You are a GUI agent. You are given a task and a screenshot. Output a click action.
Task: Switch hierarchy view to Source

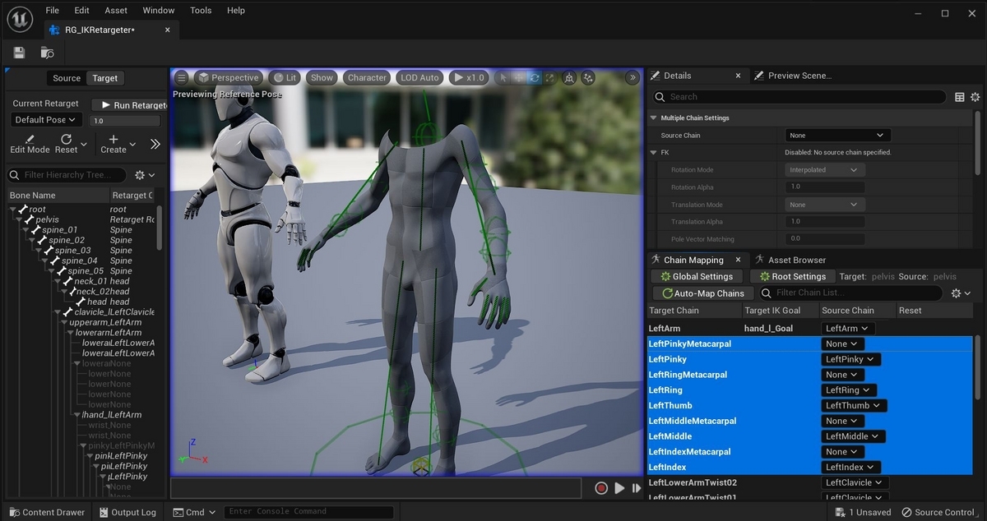[67, 78]
